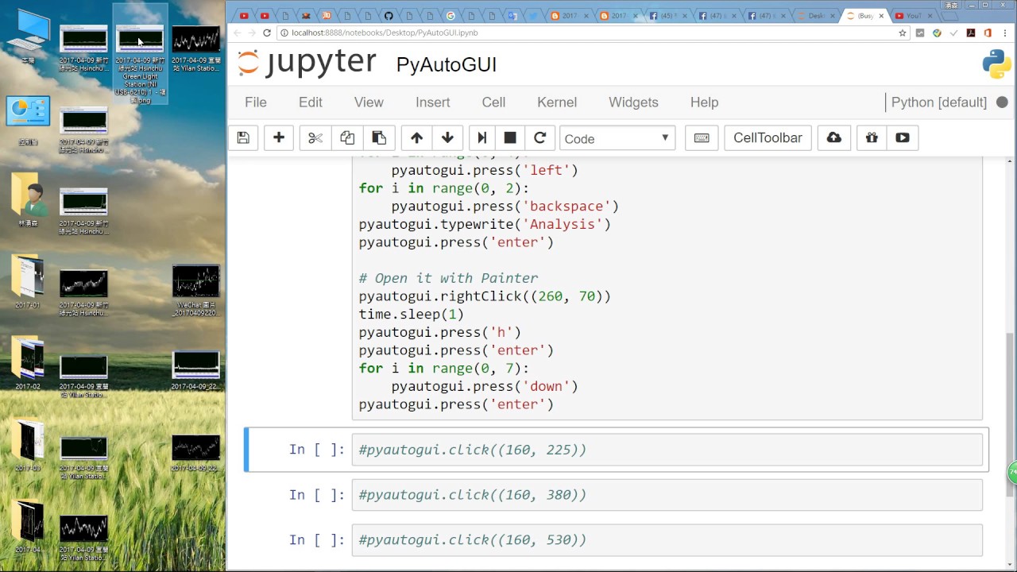Select the 2017-03 desktop folder
This screenshot has width=1017, height=572.
tap(28, 445)
